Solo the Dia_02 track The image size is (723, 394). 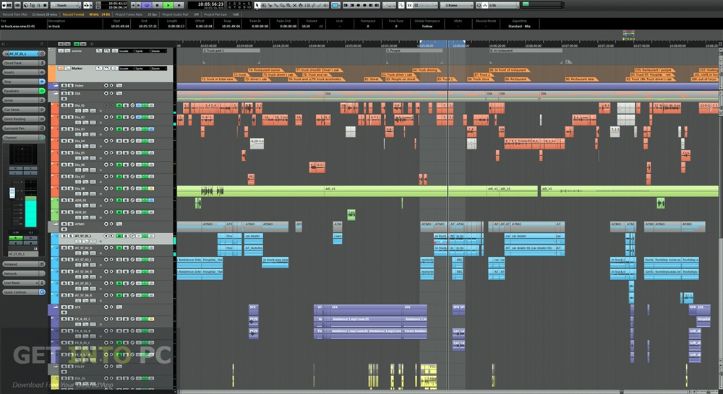(x=71, y=117)
